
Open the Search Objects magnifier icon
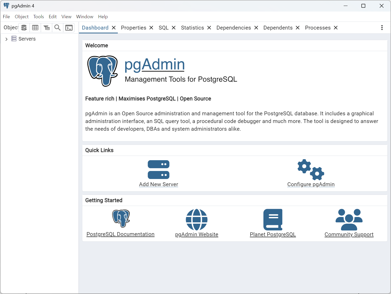point(58,28)
